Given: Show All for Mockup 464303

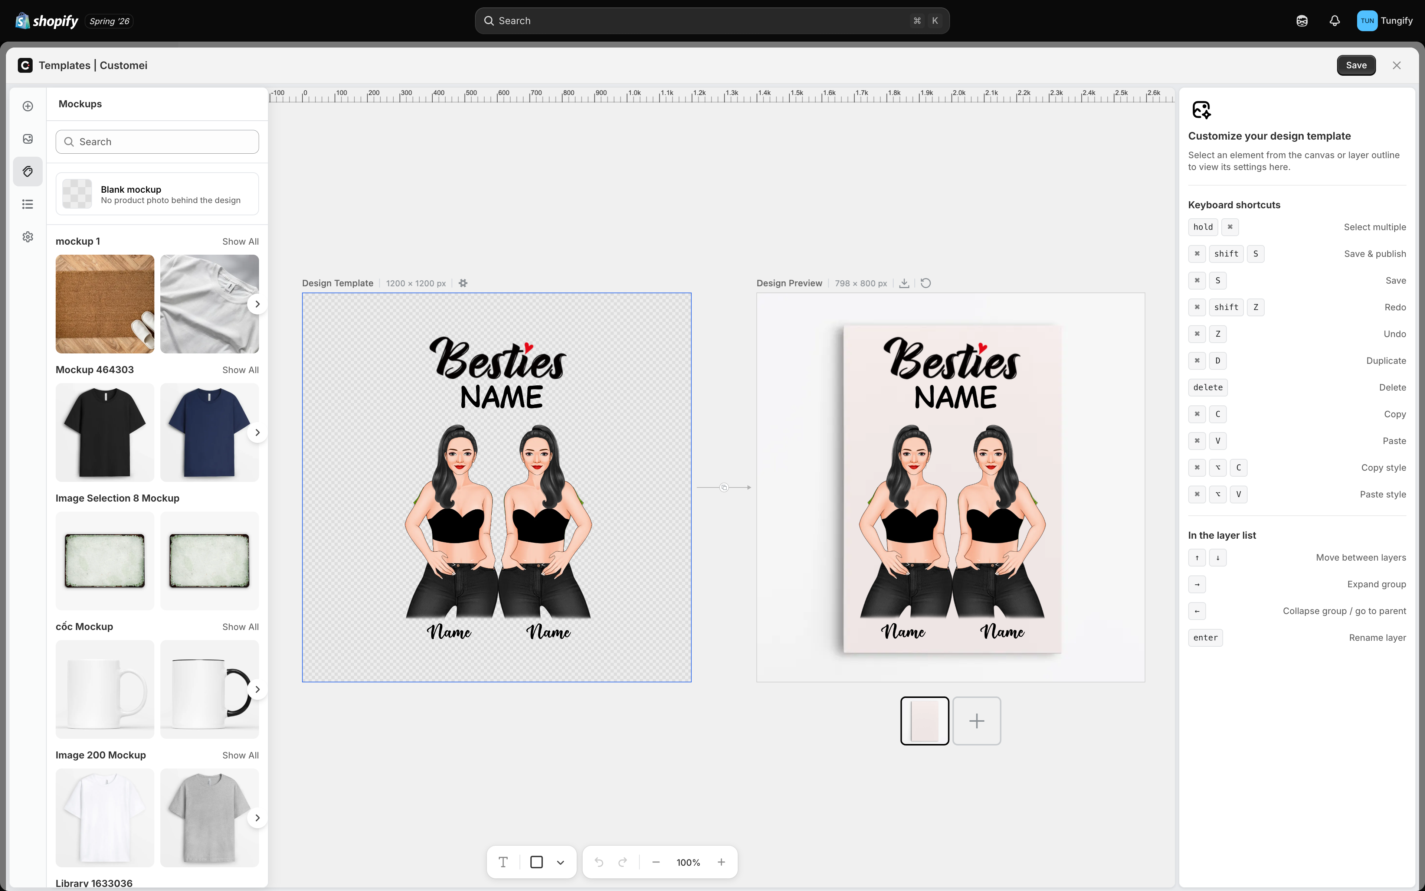Looking at the screenshot, I should click(x=240, y=370).
